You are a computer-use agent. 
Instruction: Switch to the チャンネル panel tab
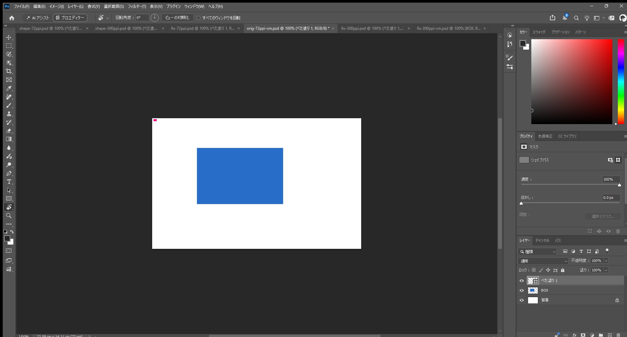542,240
